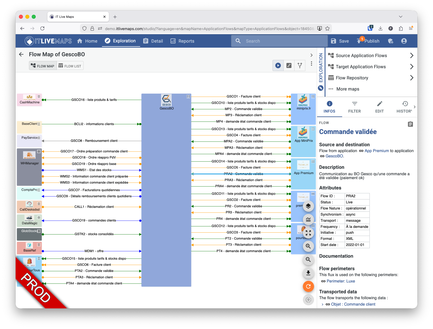Open the Filter tab

click(354, 107)
